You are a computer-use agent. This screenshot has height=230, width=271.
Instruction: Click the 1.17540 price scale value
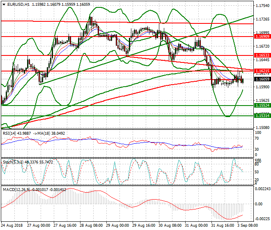262,6
